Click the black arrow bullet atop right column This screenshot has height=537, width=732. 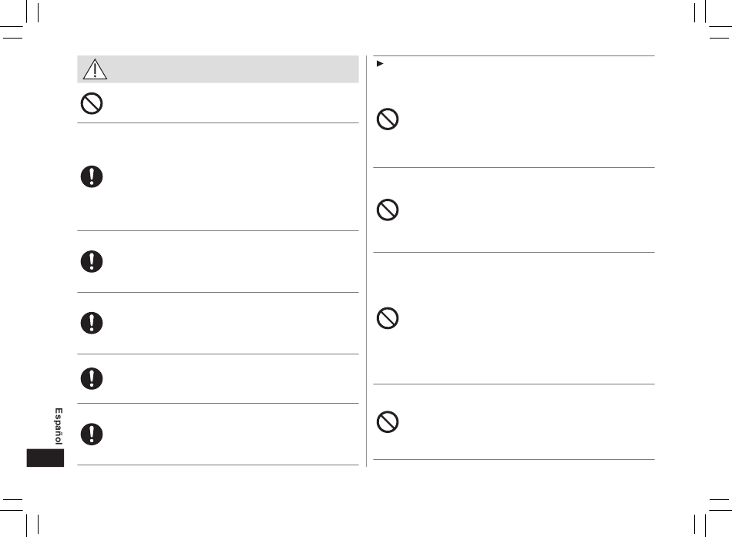pyautogui.click(x=380, y=63)
